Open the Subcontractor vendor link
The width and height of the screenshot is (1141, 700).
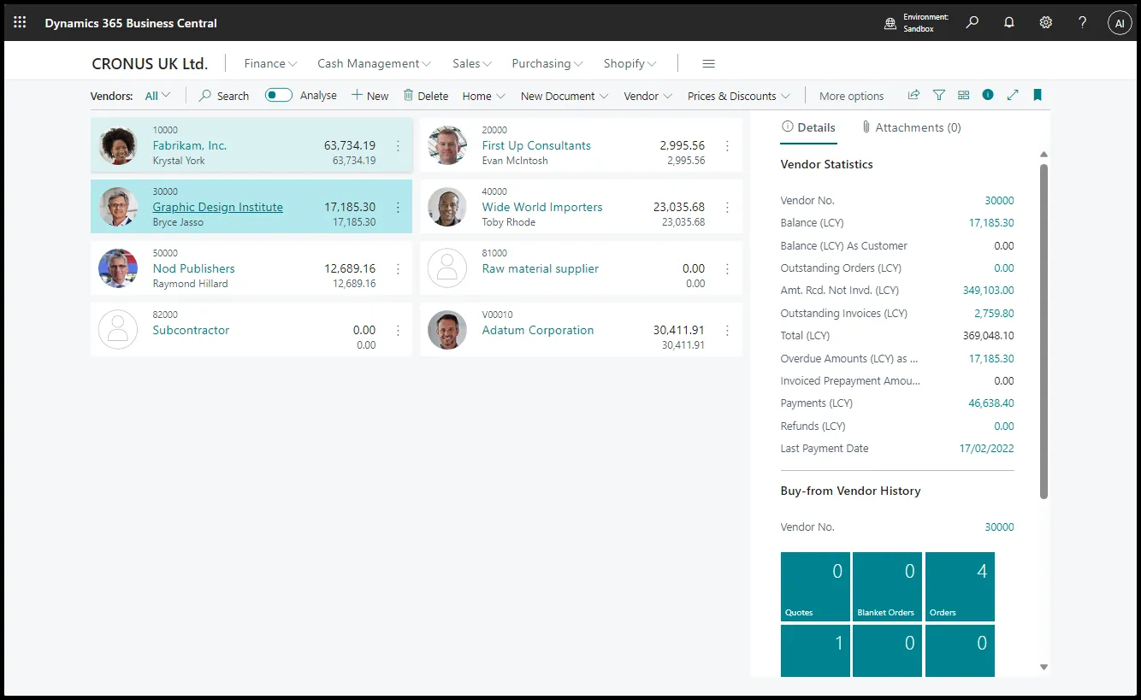pos(191,330)
